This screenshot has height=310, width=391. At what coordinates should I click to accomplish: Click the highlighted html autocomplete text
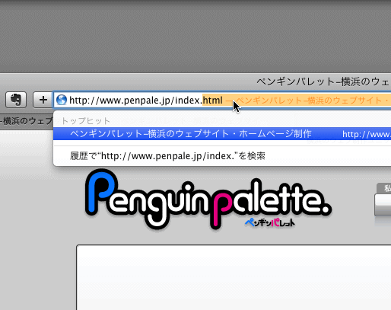(212, 101)
